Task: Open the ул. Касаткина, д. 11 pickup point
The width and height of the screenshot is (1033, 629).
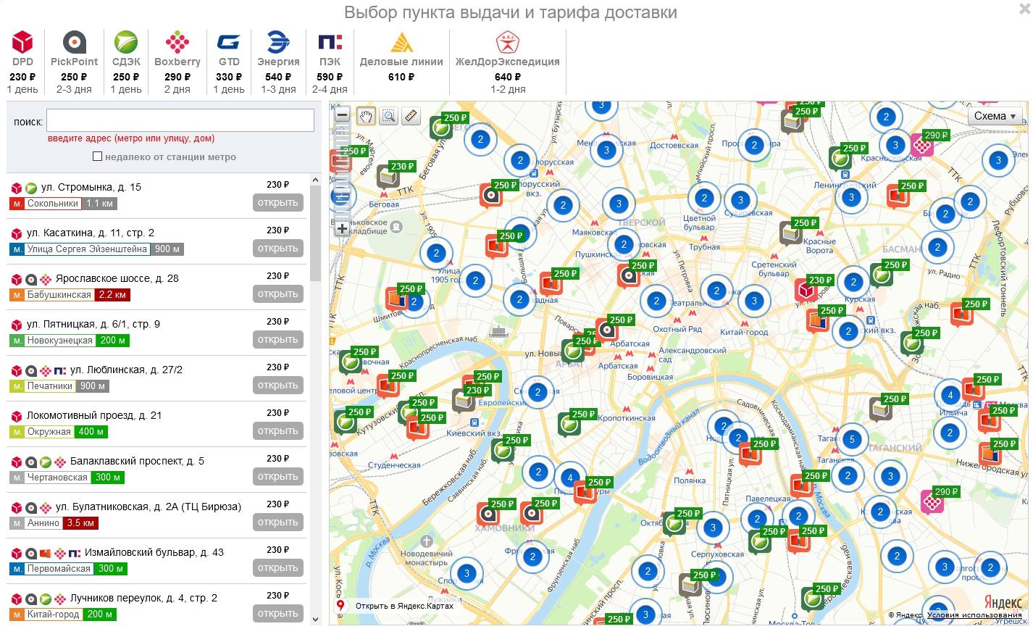Action: (x=278, y=248)
